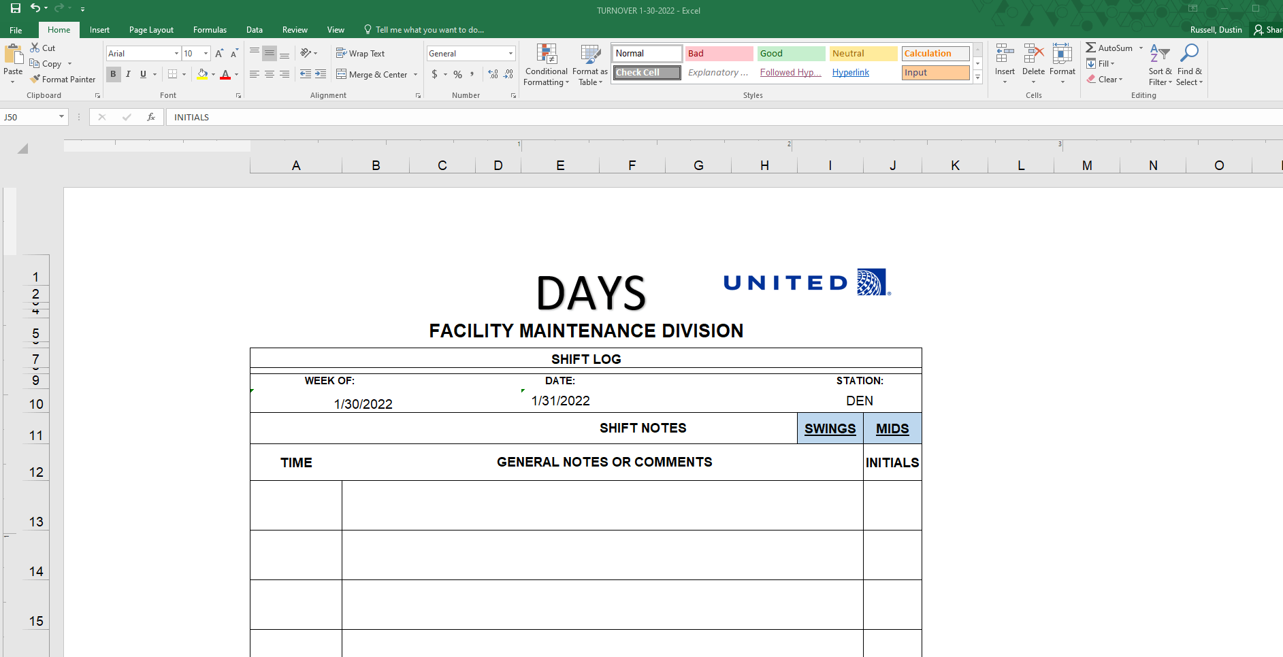The width and height of the screenshot is (1283, 657).
Task: Click the SWINGS link in sheet
Action: coord(830,428)
